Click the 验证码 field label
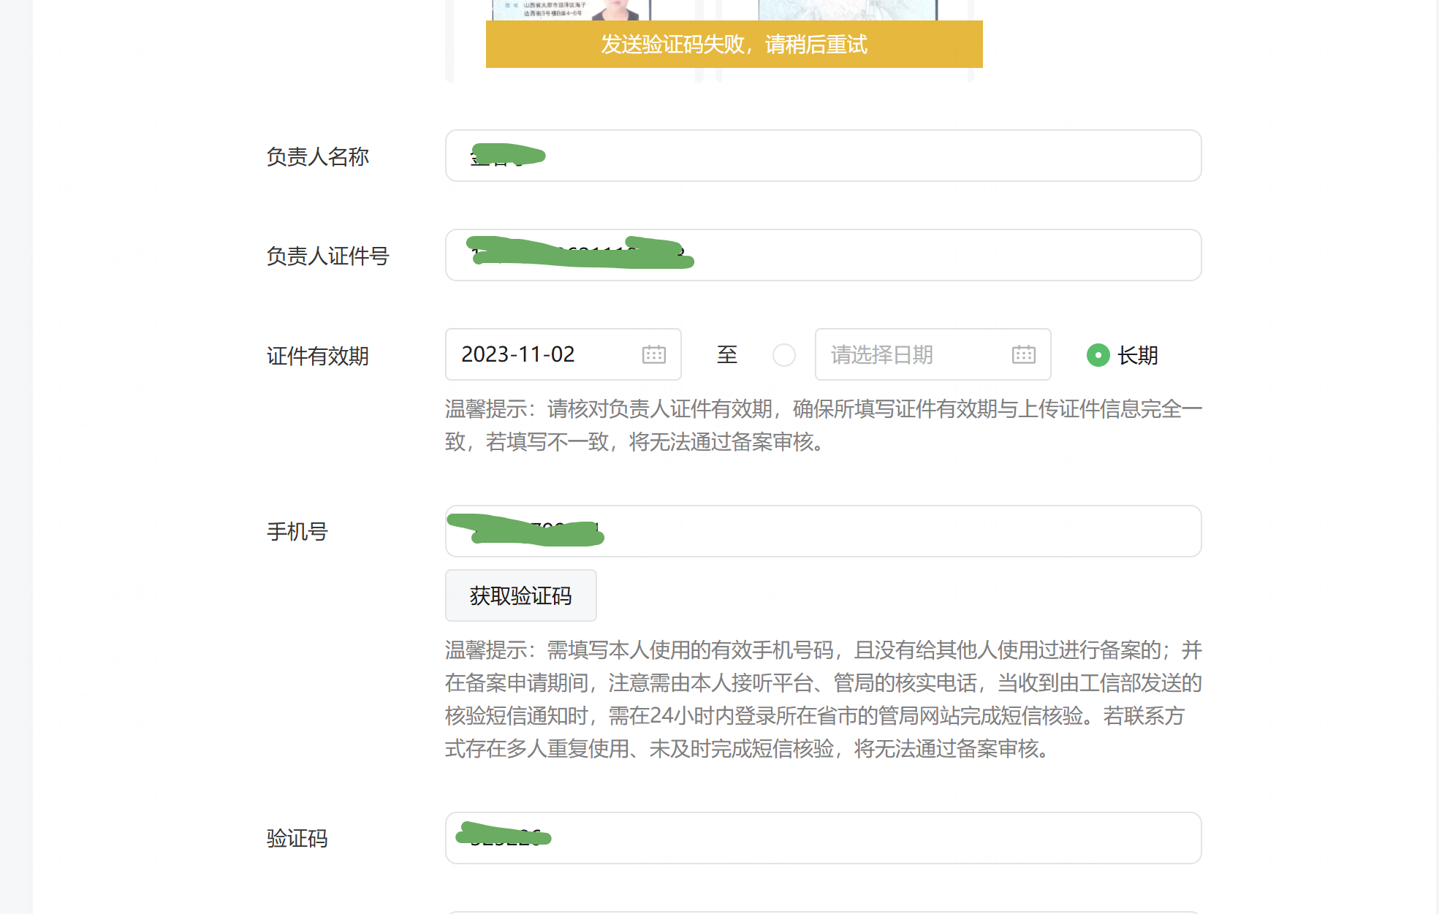The image size is (1439, 914). click(297, 838)
